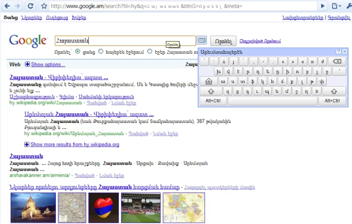Click the Go play arrow beside address bar
Screen dimensions: 352x224
[323, 6]
